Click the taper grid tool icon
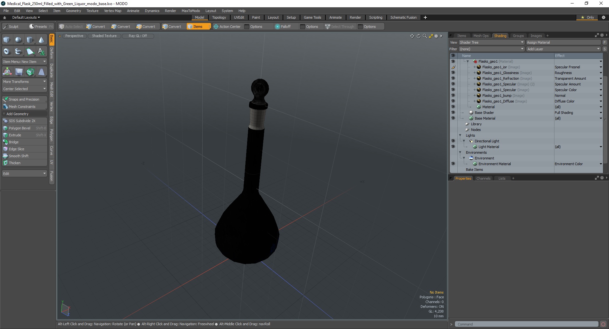The width and height of the screenshot is (609, 329). click(x=41, y=72)
